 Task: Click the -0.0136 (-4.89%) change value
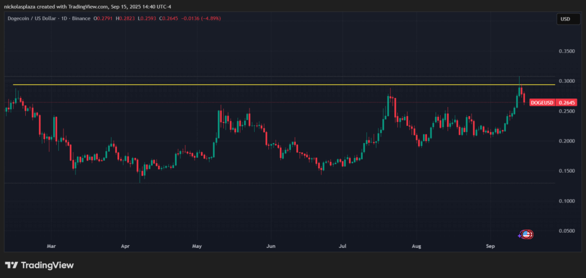click(x=200, y=18)
